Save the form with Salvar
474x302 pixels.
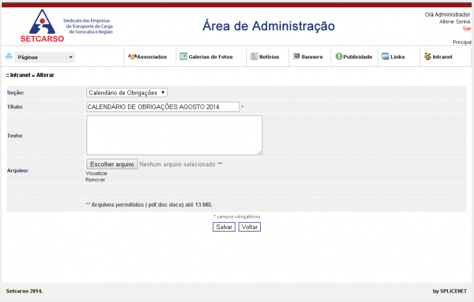224,227
